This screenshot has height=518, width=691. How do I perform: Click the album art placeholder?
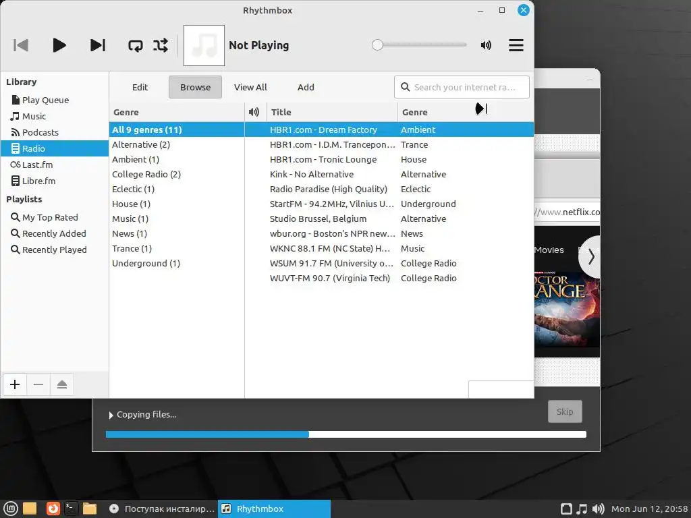(x=204, y=45)
